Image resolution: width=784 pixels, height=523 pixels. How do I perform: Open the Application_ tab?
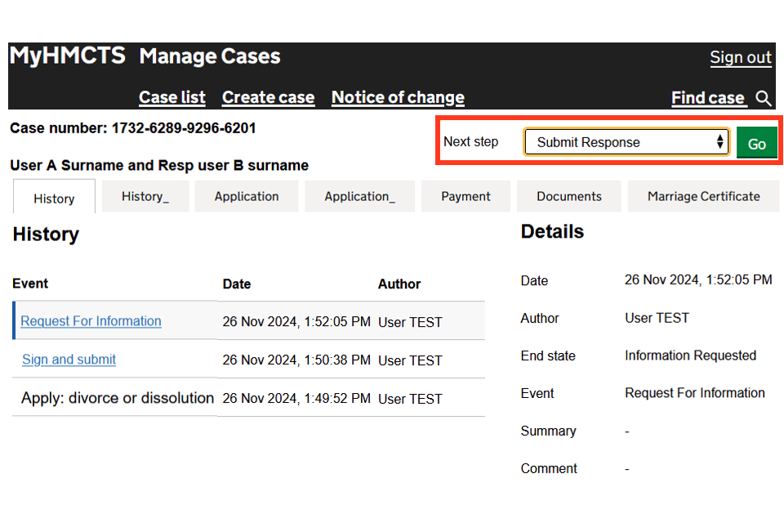[359, 196]
